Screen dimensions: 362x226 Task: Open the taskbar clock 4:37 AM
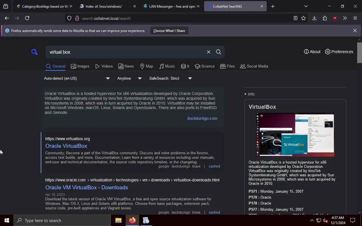pos(337,220)
